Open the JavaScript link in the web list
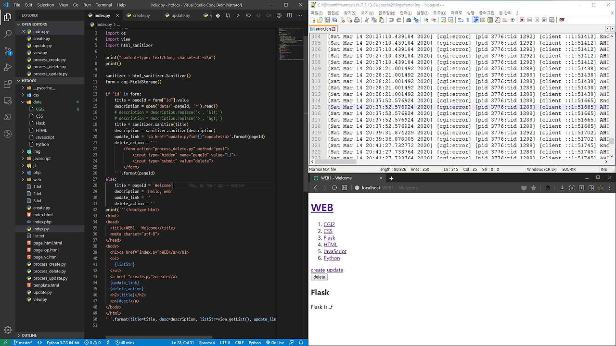Image resolution: width=616 pixels, height=346 pixels. click(335, 251)
